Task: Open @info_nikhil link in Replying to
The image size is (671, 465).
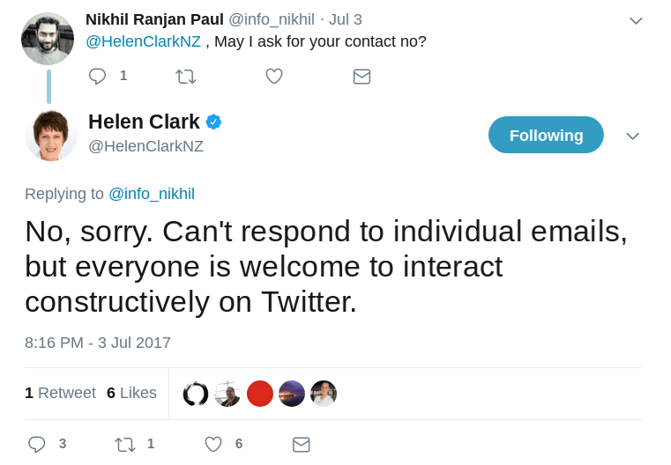Action: [x=152, y=194]
